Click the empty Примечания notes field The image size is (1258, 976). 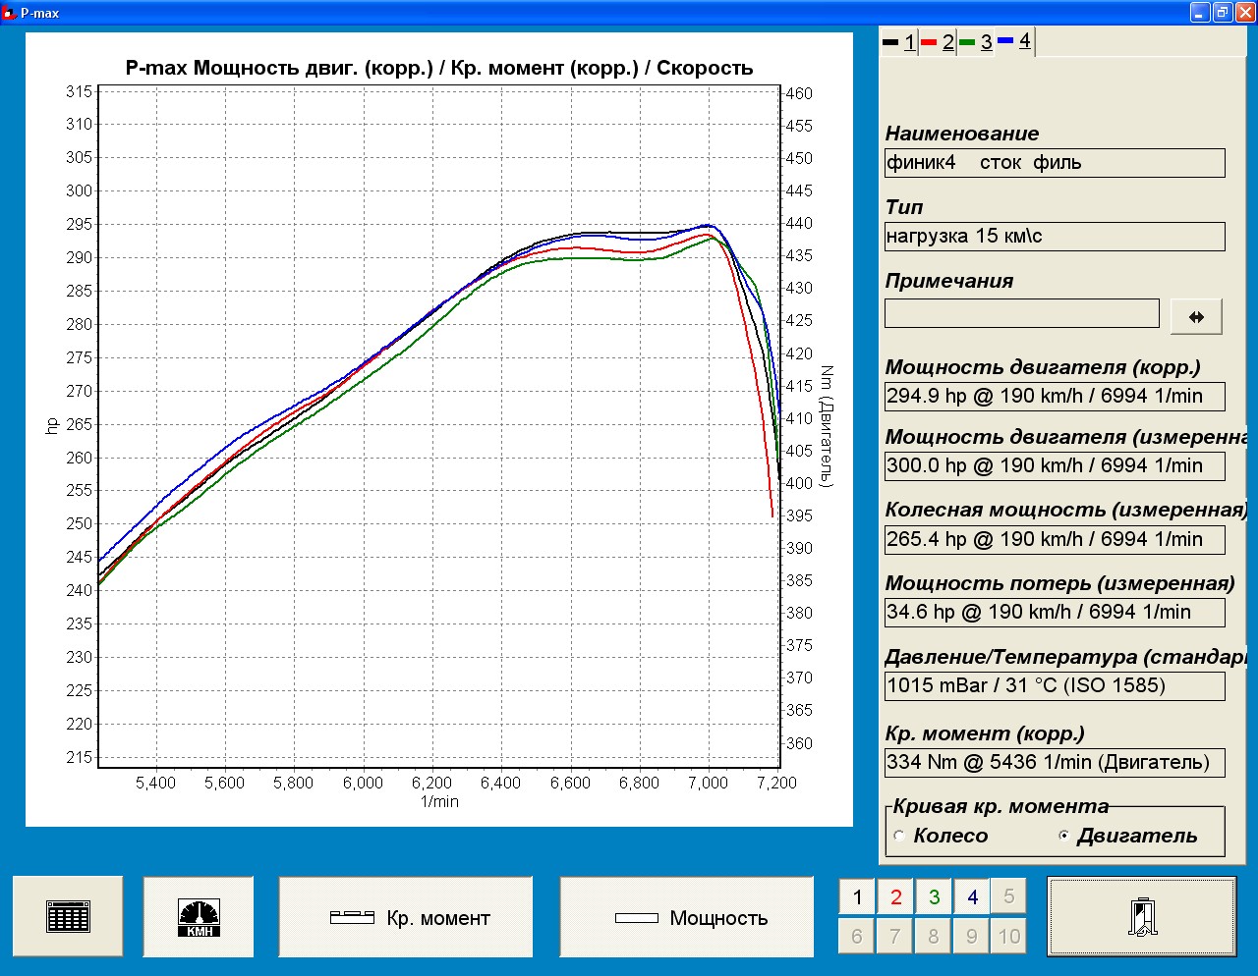click(1022, 313)
